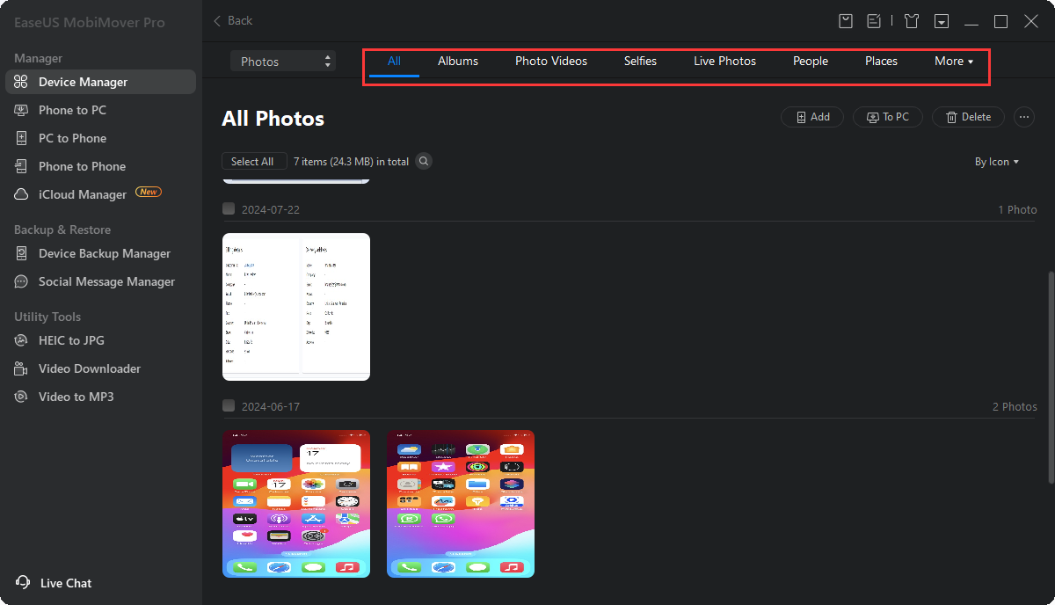Click the shirt skin icon in title bar
The width and height of the screenshot is (1055, 605).
(912, 21)
